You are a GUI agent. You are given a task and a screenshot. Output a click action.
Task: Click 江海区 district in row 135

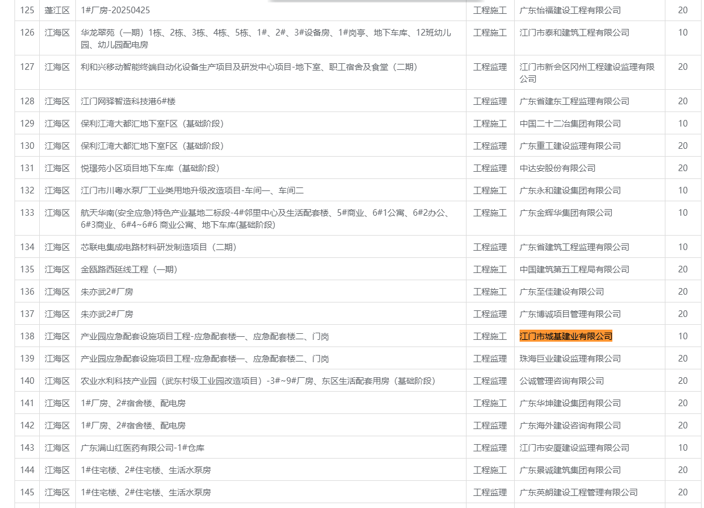coord(57,270)
